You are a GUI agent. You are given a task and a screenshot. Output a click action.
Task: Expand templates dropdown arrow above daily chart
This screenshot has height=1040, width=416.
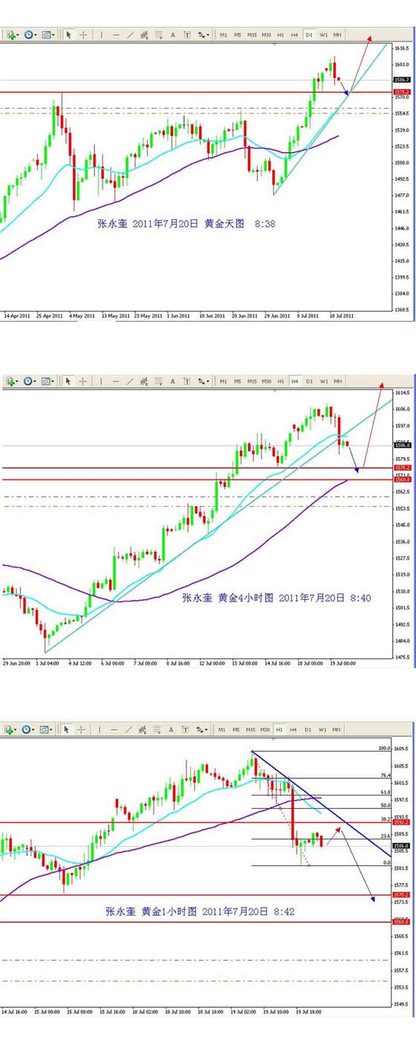(x=54, y=34)
